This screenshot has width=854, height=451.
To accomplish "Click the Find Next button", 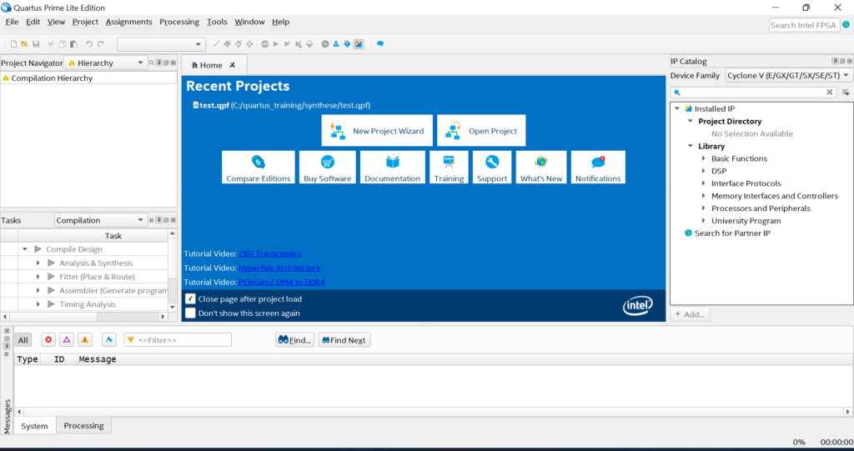I will [344, 340].
